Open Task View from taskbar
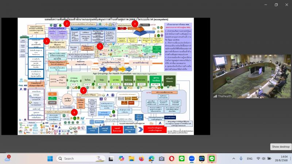 point(111,159)
